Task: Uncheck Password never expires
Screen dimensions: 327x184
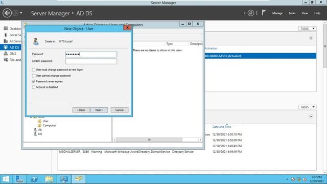Action: pos(34,81)
